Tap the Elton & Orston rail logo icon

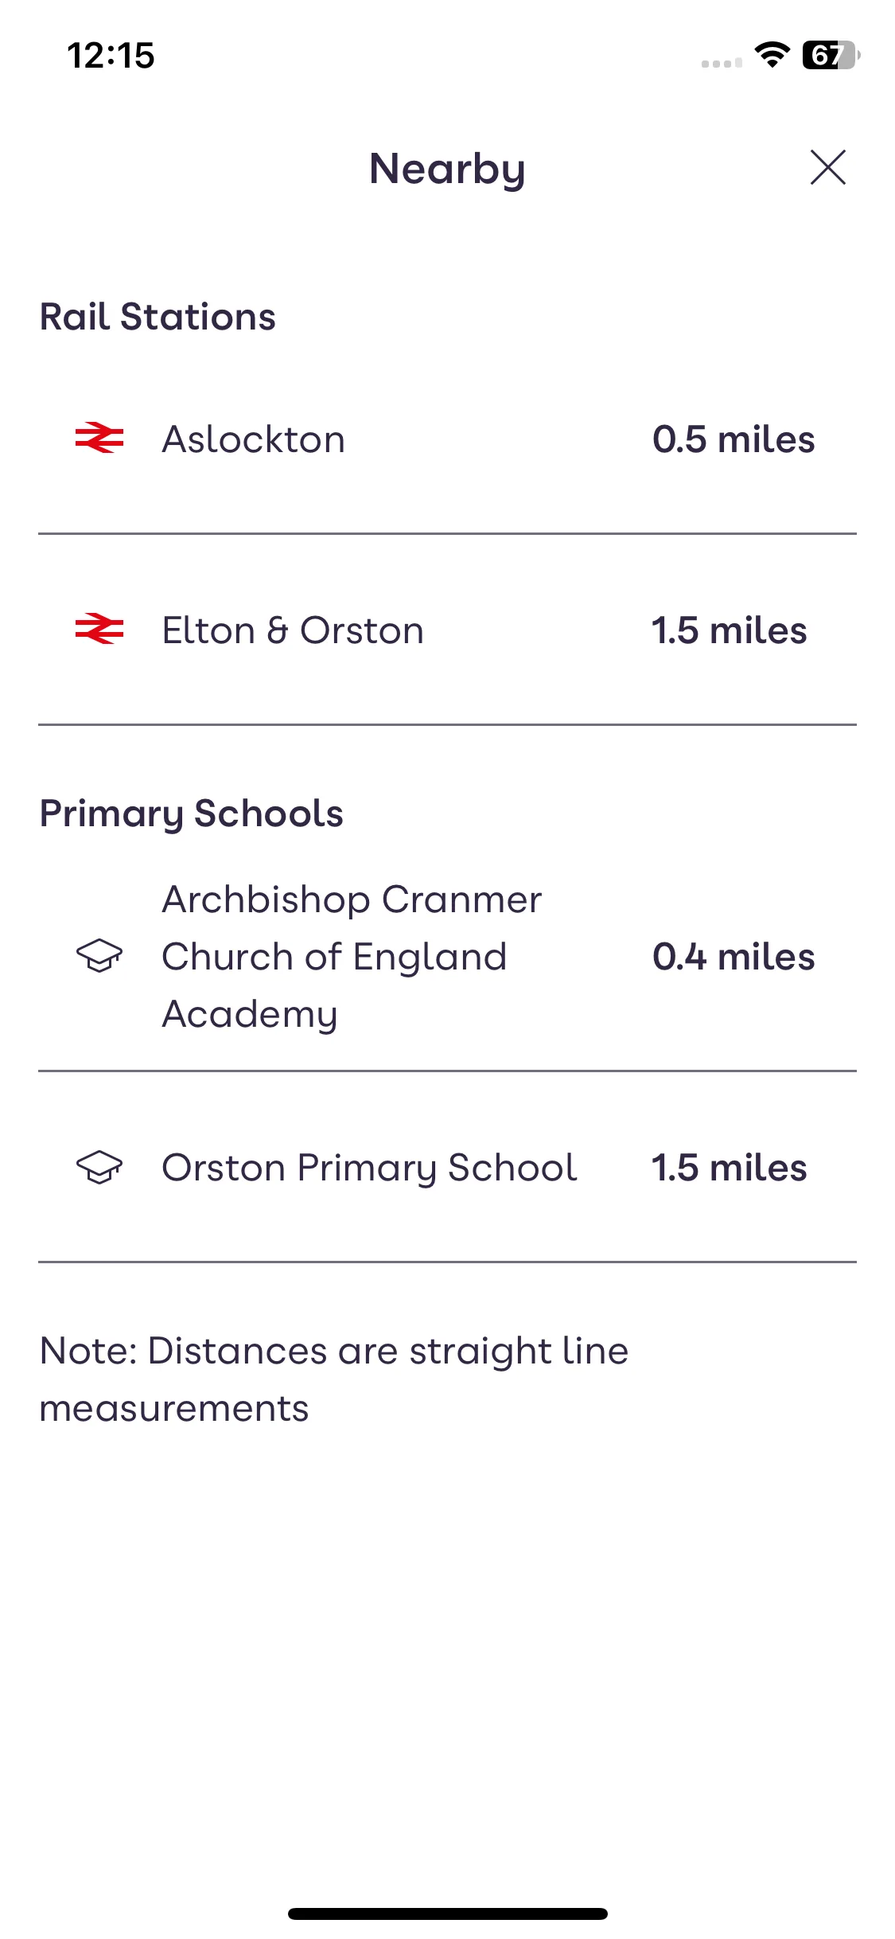click(99, 630)
